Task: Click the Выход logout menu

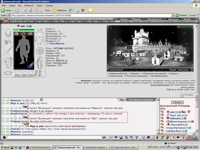Action: 187,19
